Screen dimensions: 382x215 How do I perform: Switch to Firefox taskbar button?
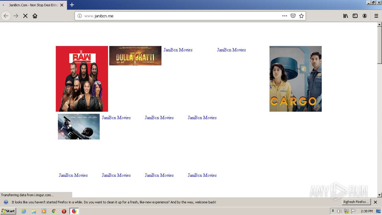(x=74, y=211)
